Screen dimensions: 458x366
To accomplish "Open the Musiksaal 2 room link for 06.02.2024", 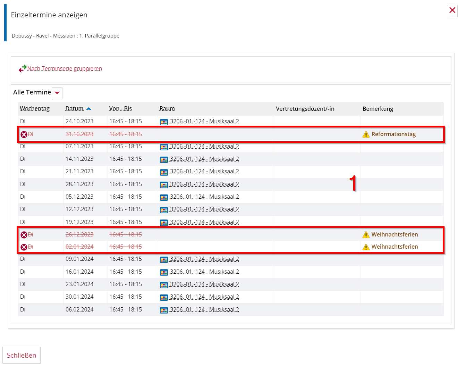I will tap(204, 310).
